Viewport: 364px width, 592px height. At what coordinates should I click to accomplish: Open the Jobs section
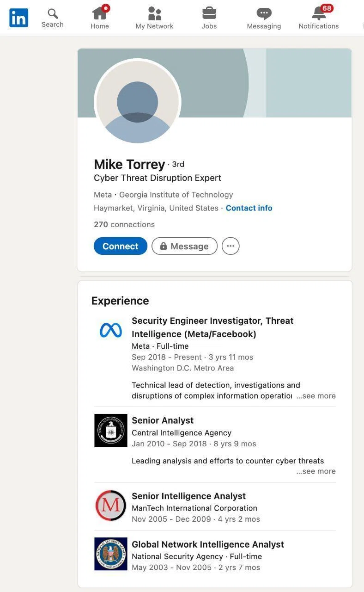[209, 18]
